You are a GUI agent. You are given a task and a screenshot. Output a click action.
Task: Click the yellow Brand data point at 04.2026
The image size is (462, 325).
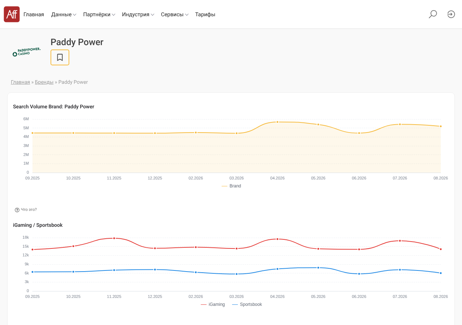[278, 122]
